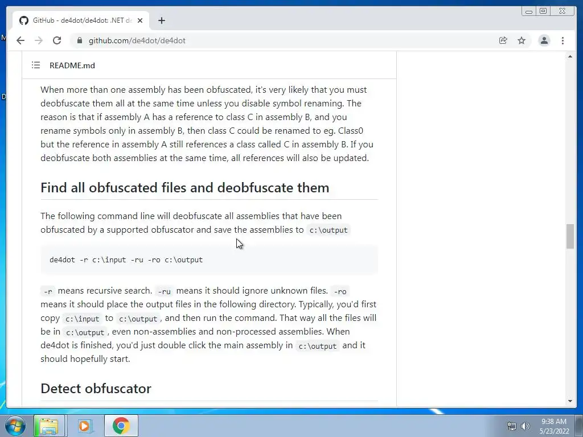This screenshot has height=437, width=583.
Task: Click the address bar URL github.com/de4dot/de4dot
Action: [x=137, y=40]
